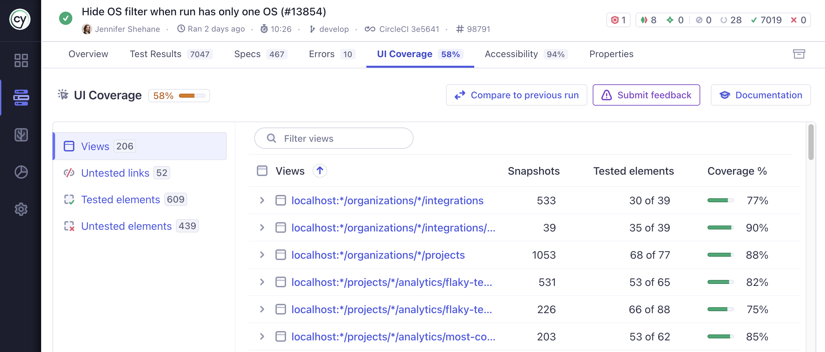Open localhost:*/organizations/*/projects link
This screenshot has width=825, height=352.
pyautogui.click(x=378, y=255)
